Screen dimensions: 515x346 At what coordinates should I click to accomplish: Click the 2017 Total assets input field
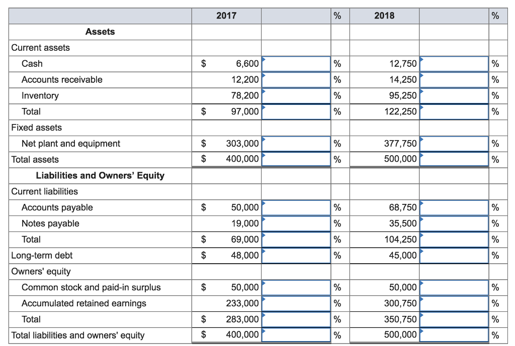[296, 159]
